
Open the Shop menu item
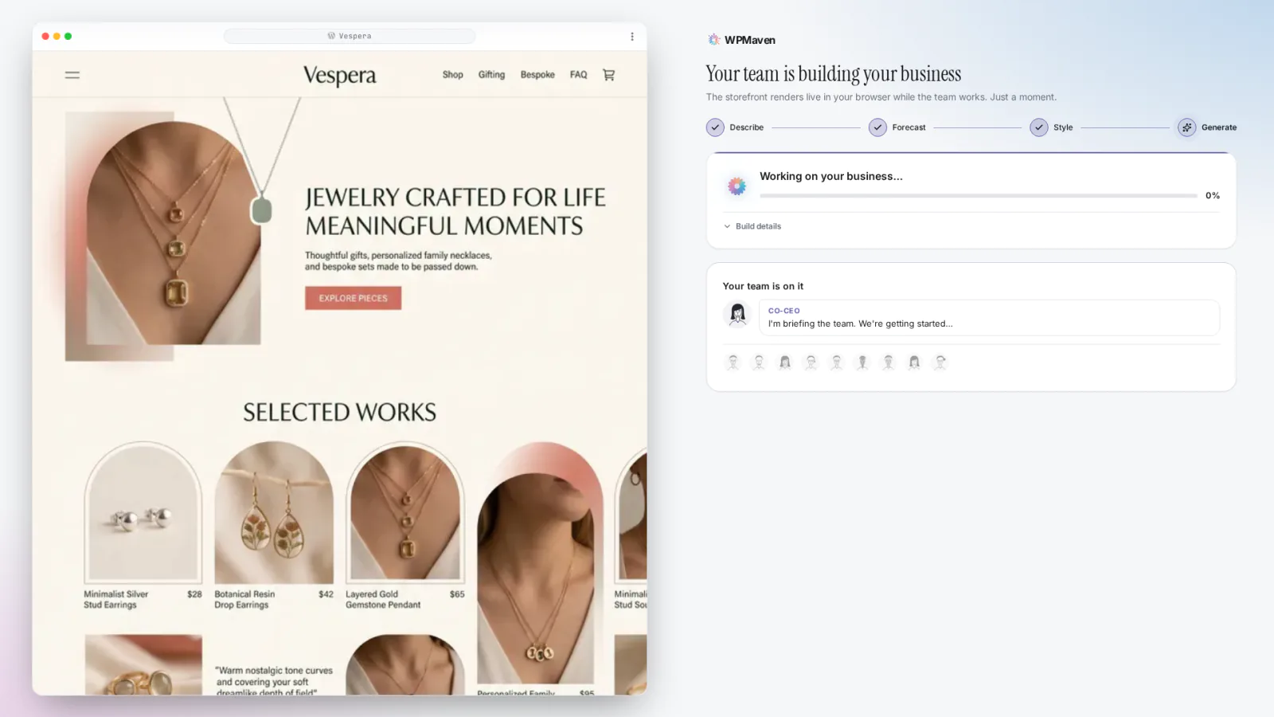(453, 75)
